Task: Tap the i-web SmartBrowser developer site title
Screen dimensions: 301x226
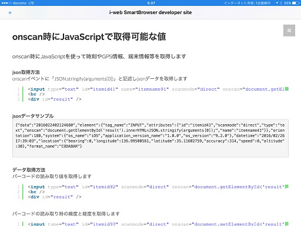Action: [x=150, y=12]
